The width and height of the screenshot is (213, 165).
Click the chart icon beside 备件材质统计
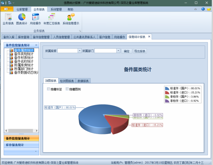[11, 58]
